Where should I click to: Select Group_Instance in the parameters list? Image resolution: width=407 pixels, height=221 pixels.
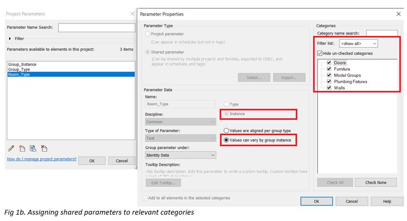click(71, 64)
